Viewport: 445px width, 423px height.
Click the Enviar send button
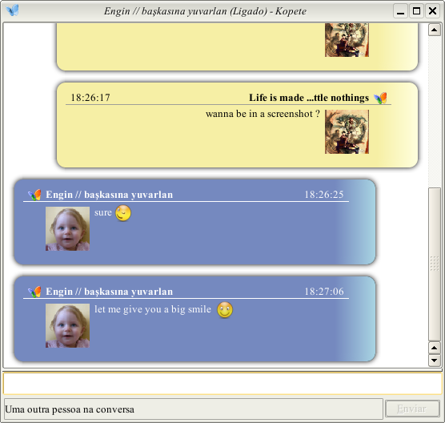click(x=412, y=409)
